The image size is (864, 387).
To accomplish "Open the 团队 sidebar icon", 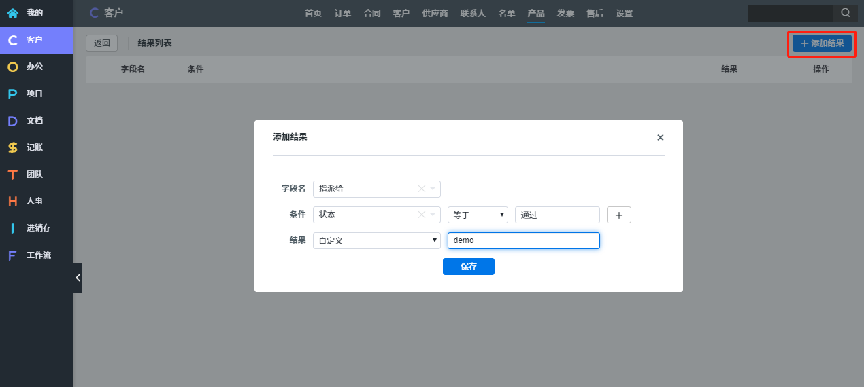I will click(12, 174).
